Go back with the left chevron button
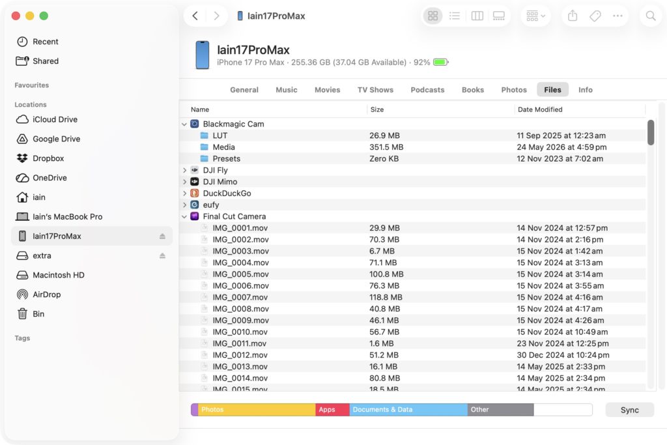This screenshot has width=667, height=445. [195, 16]
